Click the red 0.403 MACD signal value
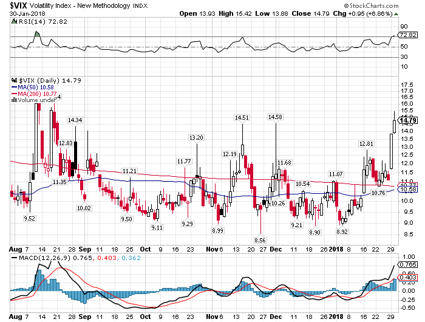Screen dimensions: 425x322 coord(106,258)
